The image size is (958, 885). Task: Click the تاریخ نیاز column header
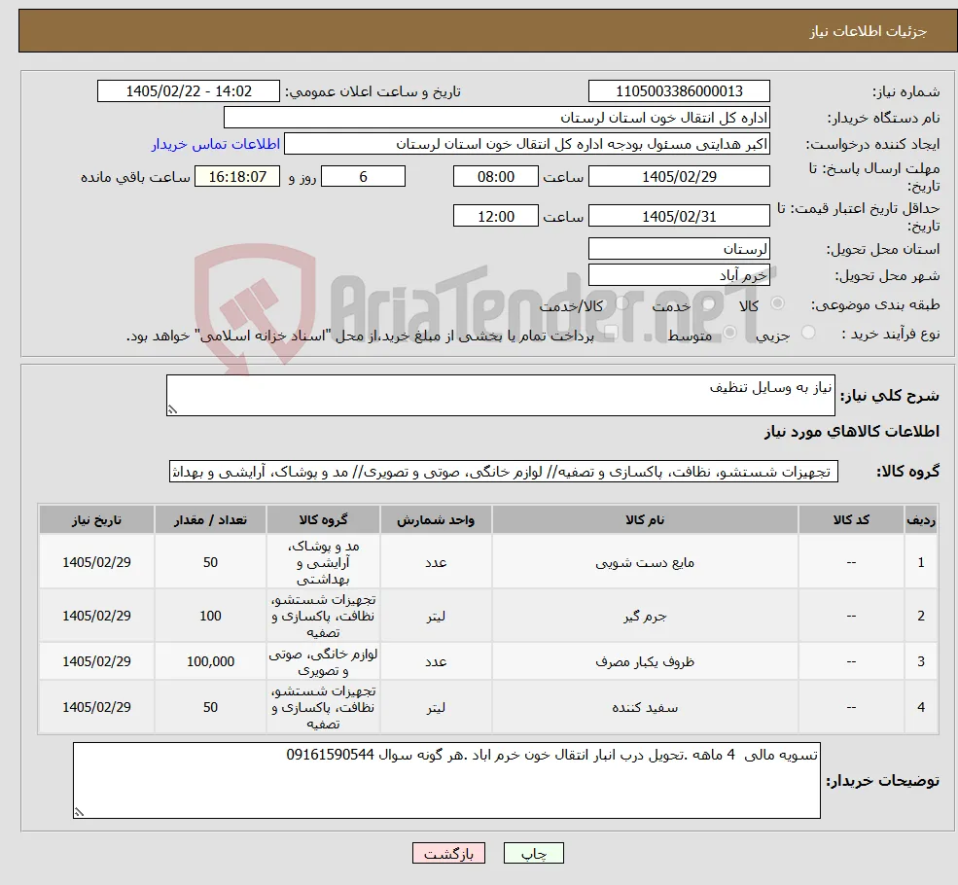(96, 519)
